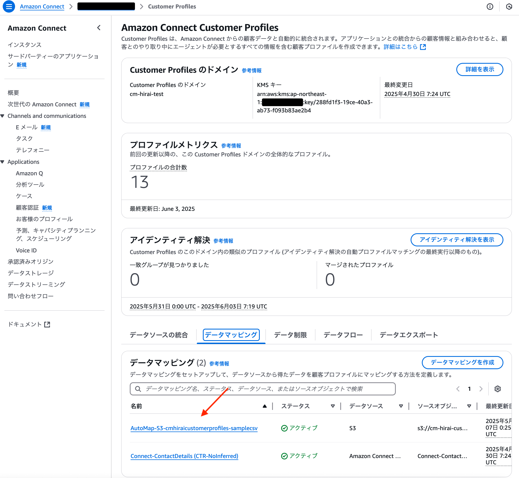Open 分析ツール sidebar item
Screen dimensions: 519x478
pos(30,185)
